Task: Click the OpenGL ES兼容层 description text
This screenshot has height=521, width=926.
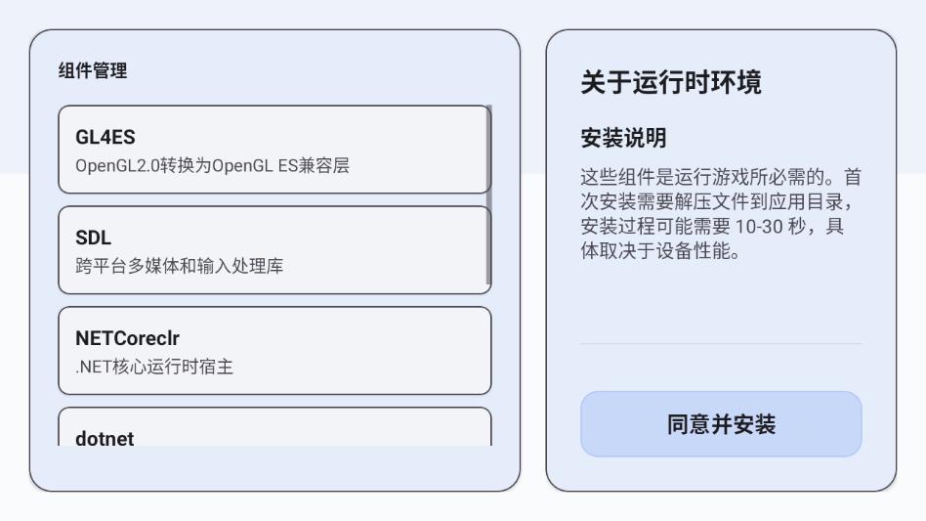Action: click(x=212, y=165)
